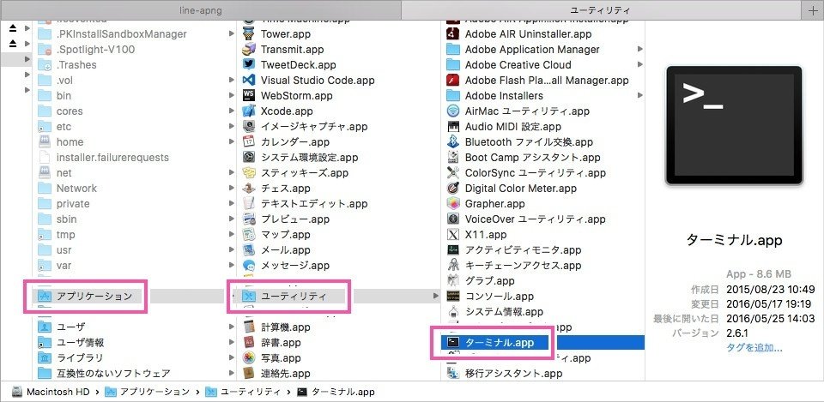Click the カレンダー.app calendar icon

pyautogui.click(x=249, y=141)
